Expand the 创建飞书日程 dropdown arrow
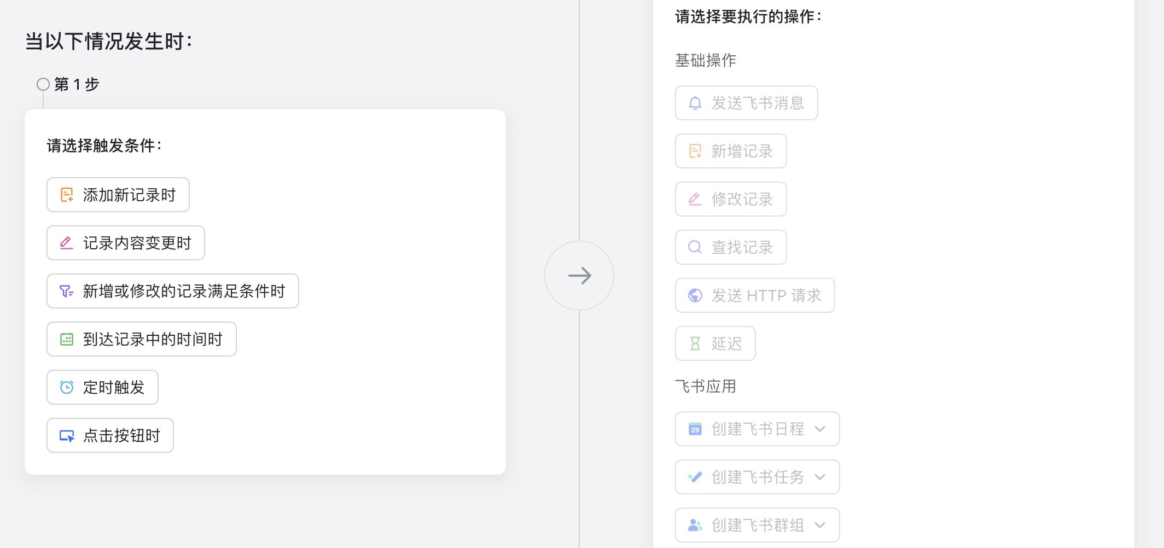Image resolution: width=1164 pixels, height=548 pixels. pyautogui.click(x=820, y=429)
